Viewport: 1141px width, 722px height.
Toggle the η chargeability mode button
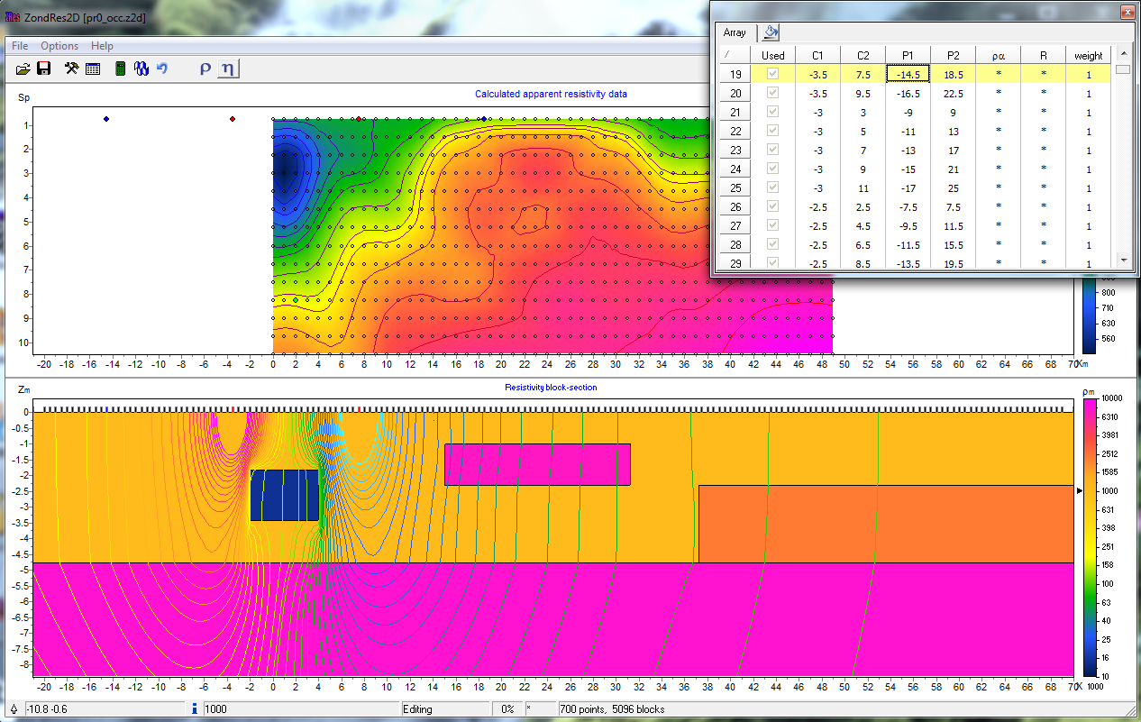228,69
